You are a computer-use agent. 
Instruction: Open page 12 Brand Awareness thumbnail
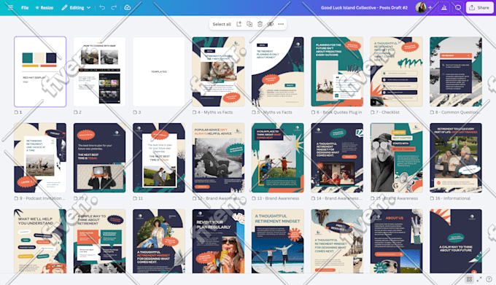(x=218, y=158)
